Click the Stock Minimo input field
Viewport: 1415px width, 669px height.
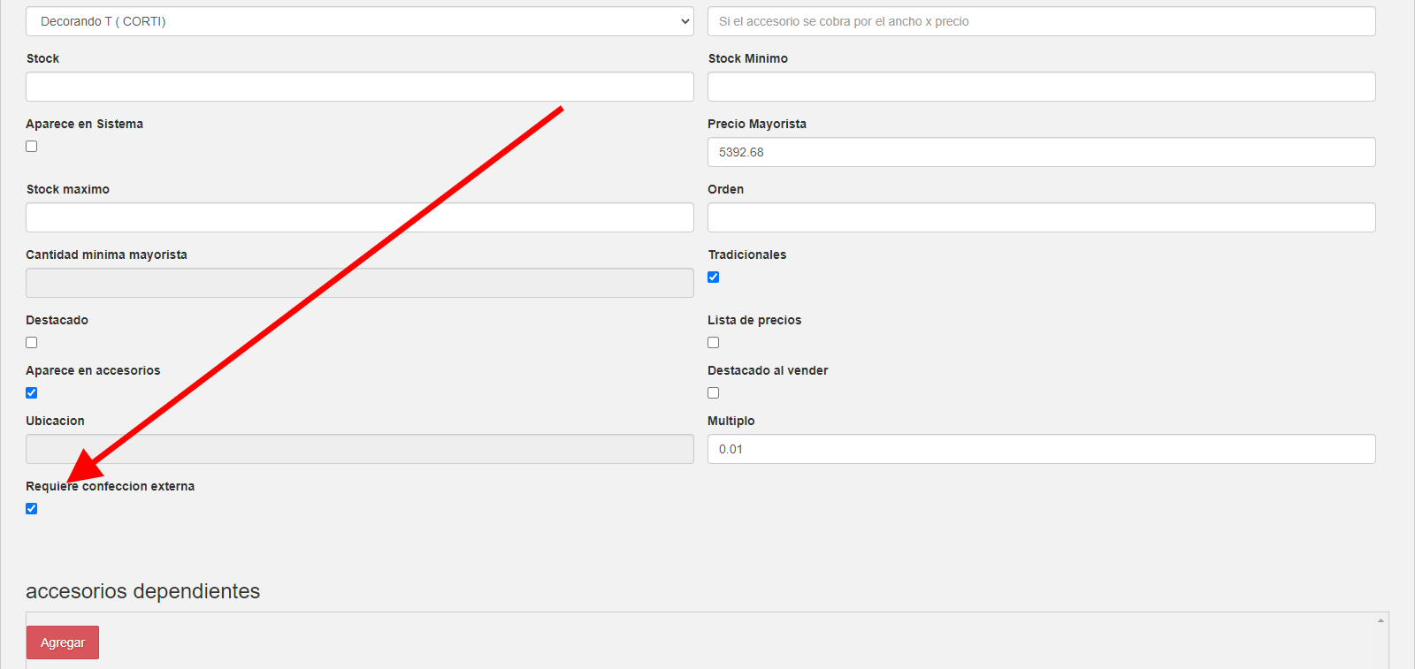(x=1041, y=87)
